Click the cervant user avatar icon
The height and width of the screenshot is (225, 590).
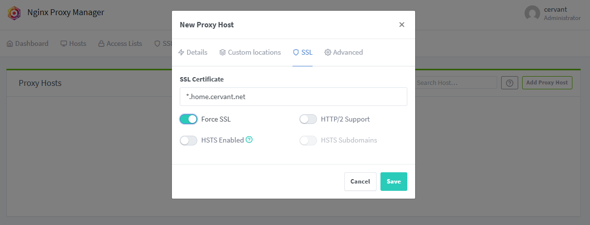tap(532, 13)
